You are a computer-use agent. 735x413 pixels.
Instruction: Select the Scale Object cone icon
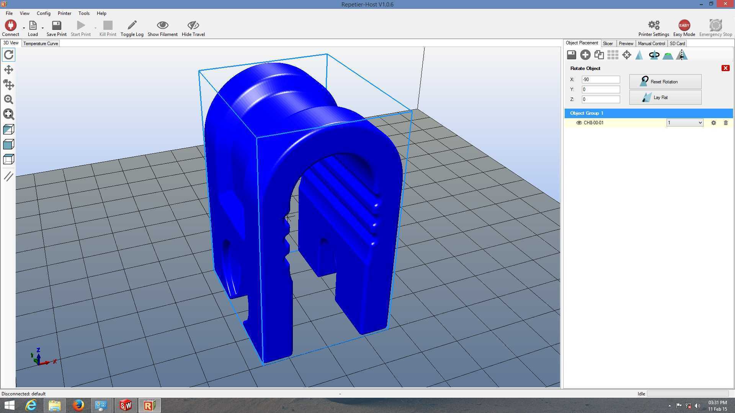click(639, 55)
